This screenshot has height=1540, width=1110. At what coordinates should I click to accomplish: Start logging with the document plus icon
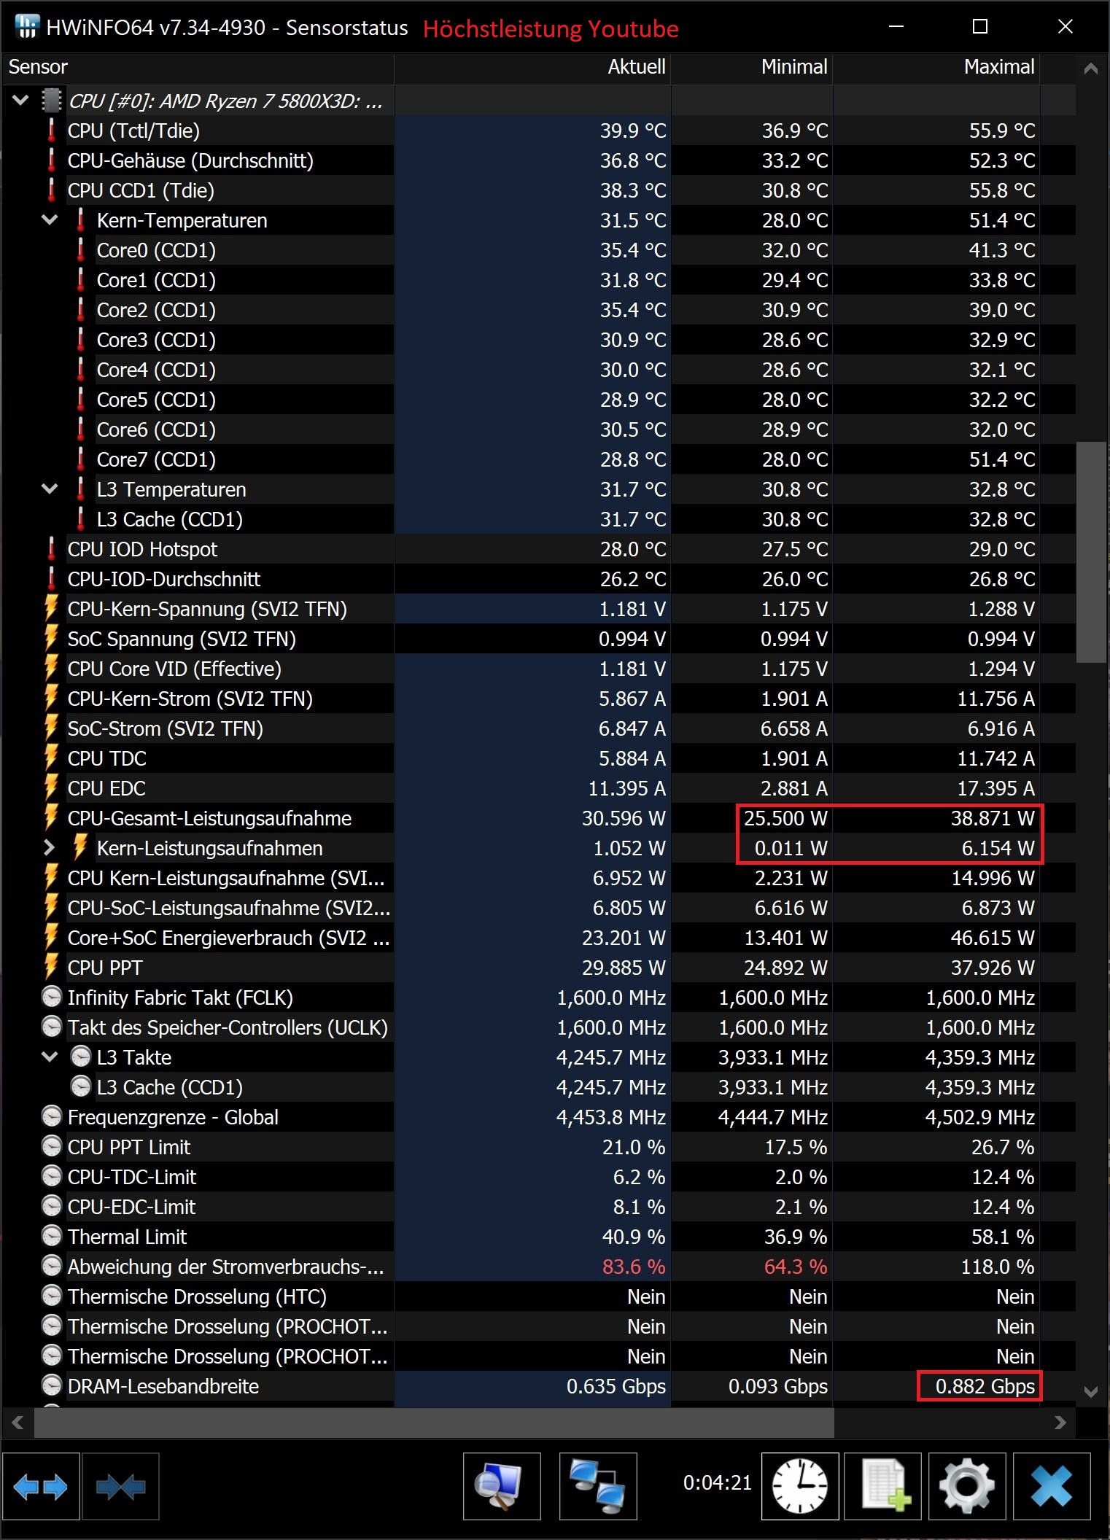pyautogui.click(x=884, y=1487)
